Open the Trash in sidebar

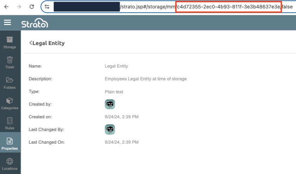[10, 62]
